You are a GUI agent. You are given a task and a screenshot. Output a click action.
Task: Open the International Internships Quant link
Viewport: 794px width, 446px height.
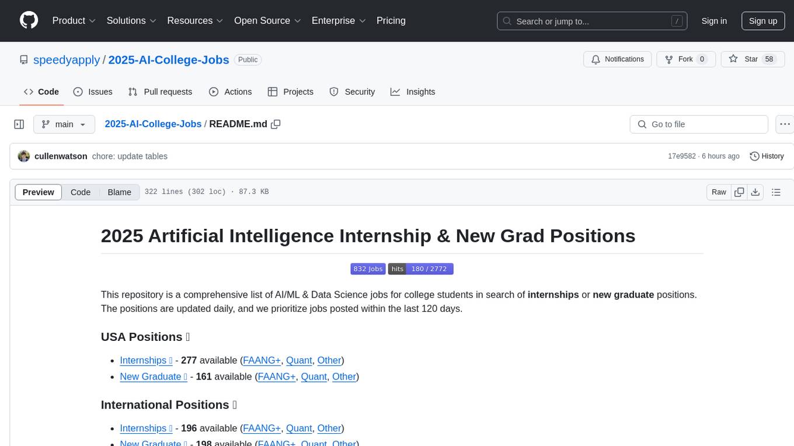pos(299,428)
